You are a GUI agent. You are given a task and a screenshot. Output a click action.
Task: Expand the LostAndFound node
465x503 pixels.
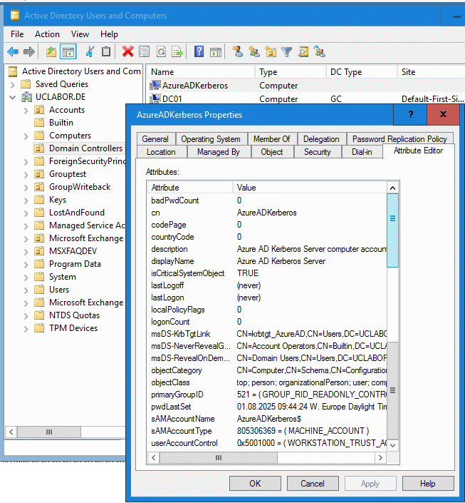click(26, 213)
